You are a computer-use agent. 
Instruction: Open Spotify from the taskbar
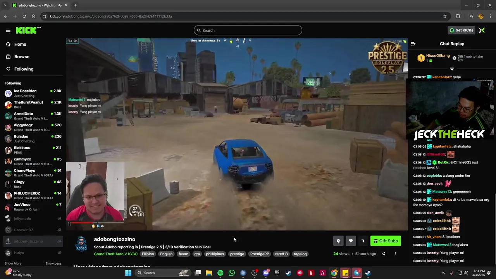click(220, 273)
